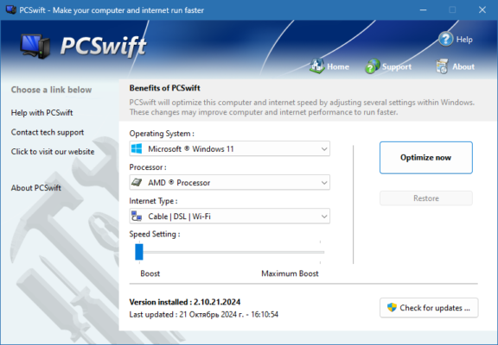The height and width of the screenshot is (345, 498).
Task: Open the AMD Processor combo box
Action: coord(230,183)
